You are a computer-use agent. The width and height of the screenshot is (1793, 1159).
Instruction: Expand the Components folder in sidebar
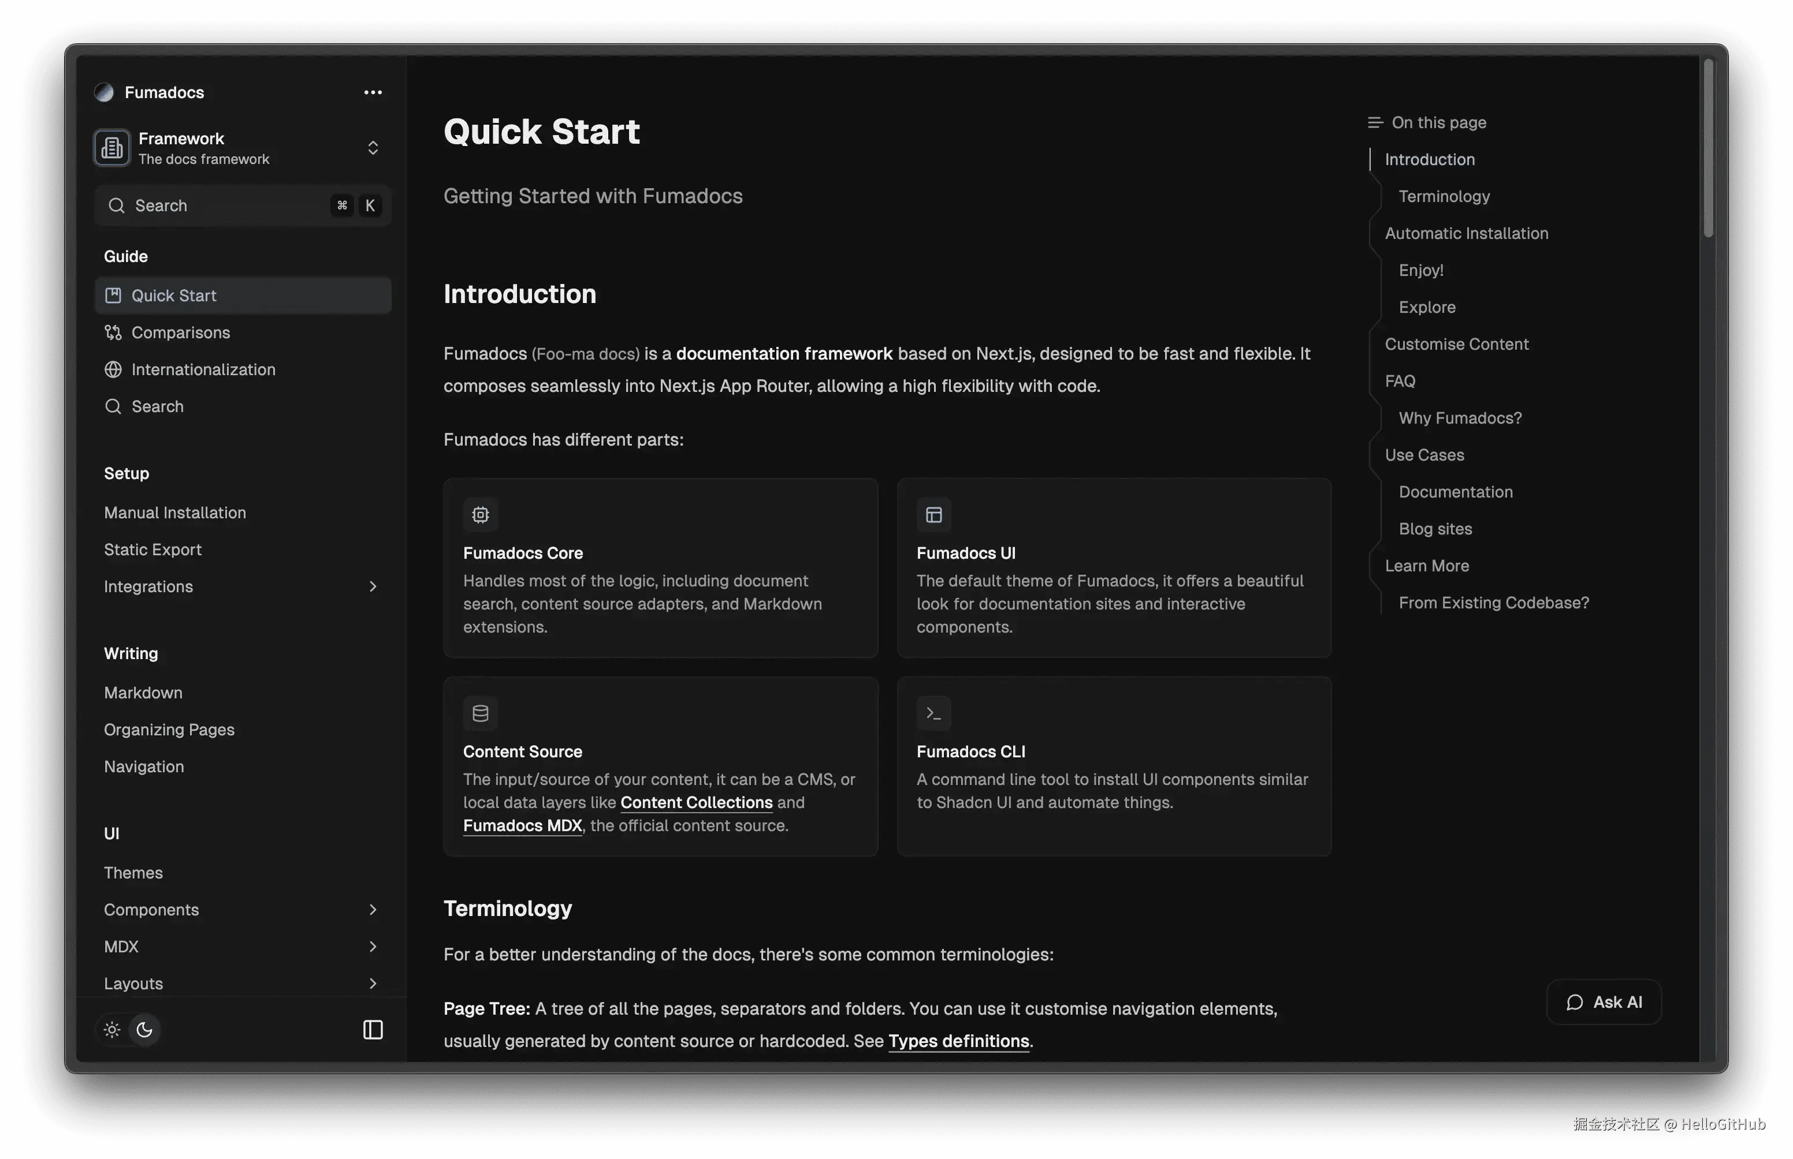[x=372, y=910]
